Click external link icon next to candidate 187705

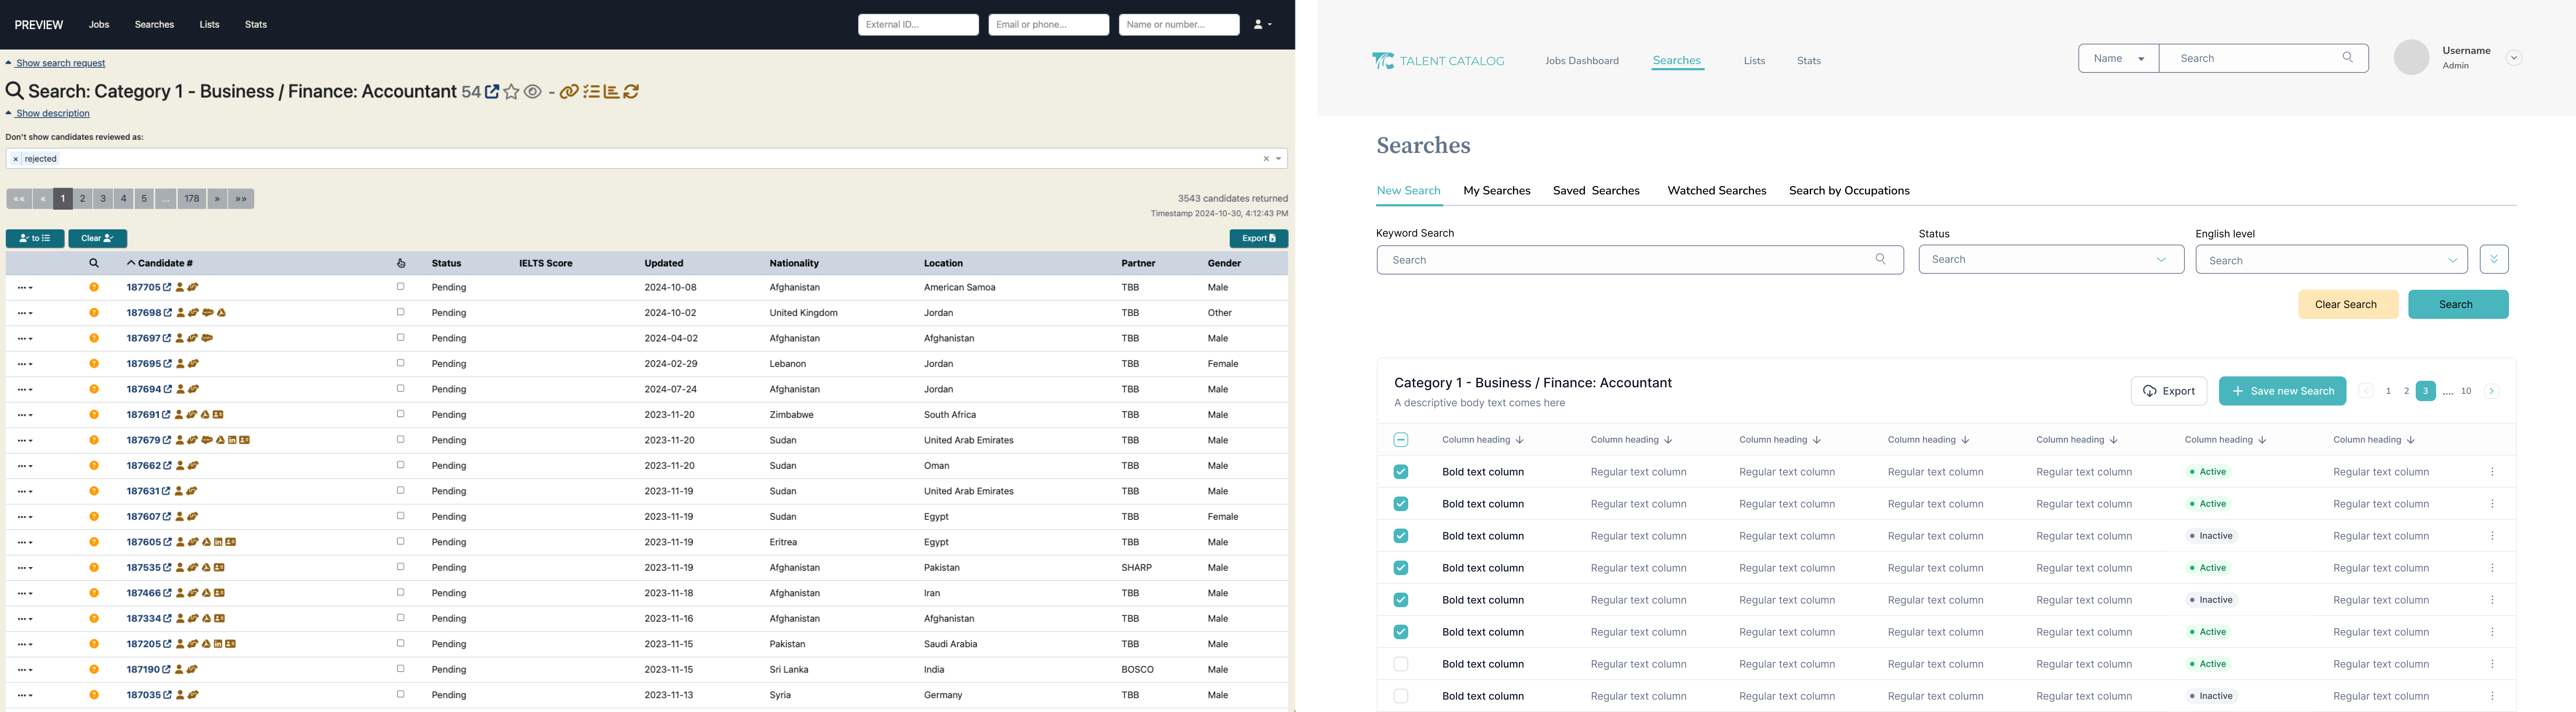pyautogui.click(x=167, y=287)
